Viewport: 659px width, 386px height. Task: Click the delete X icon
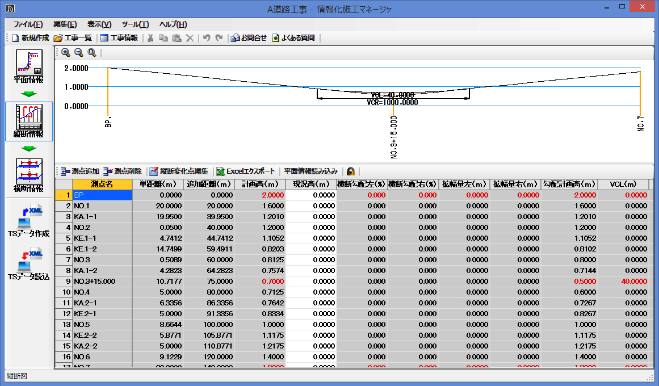click(x=190, y=38)
